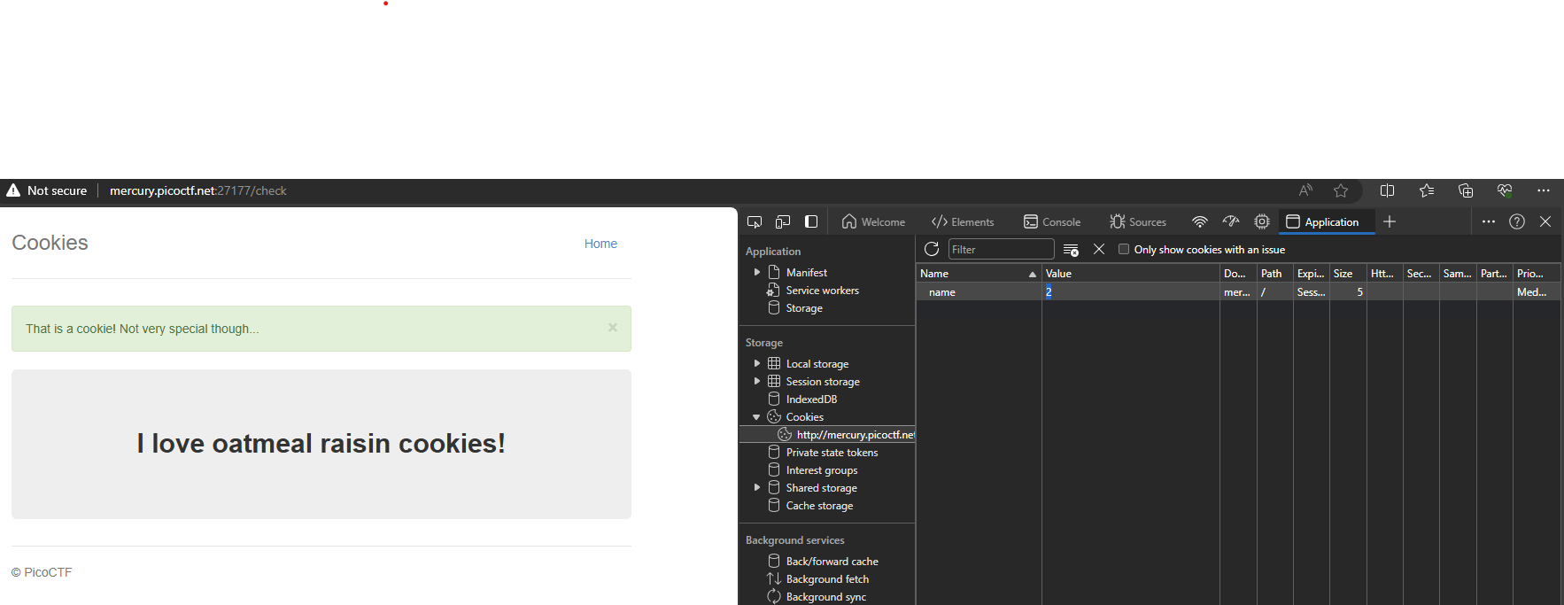
Task: Expand the Manifest tree item
Action: [757, 272]
